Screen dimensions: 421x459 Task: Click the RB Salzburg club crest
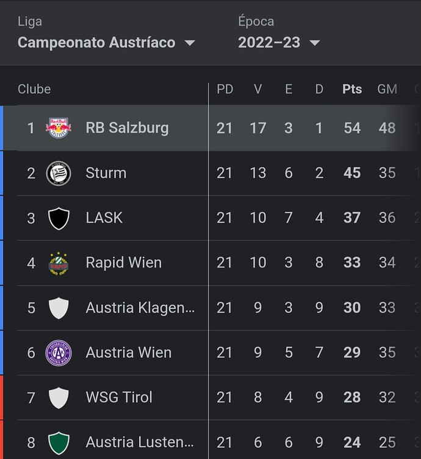[x=59, y=128]
